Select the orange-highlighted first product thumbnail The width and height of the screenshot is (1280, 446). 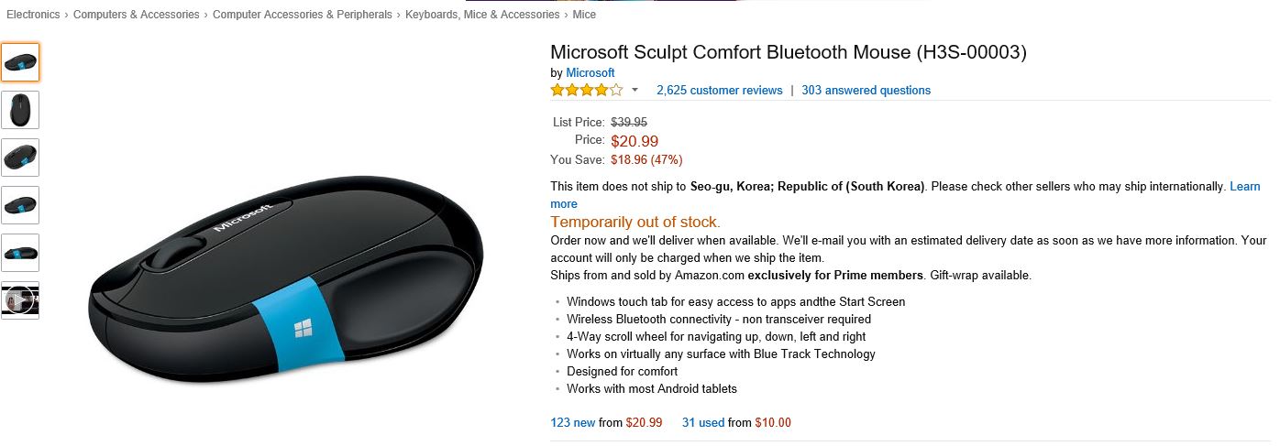[x=20, y=62]
